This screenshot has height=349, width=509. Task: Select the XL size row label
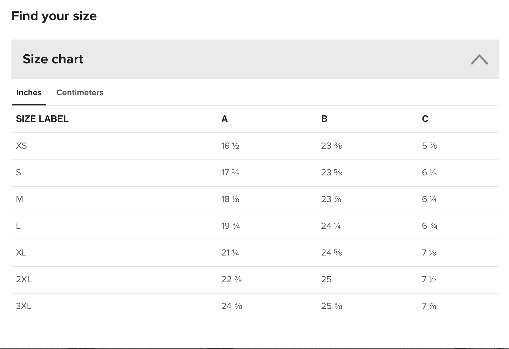[21, 253]
